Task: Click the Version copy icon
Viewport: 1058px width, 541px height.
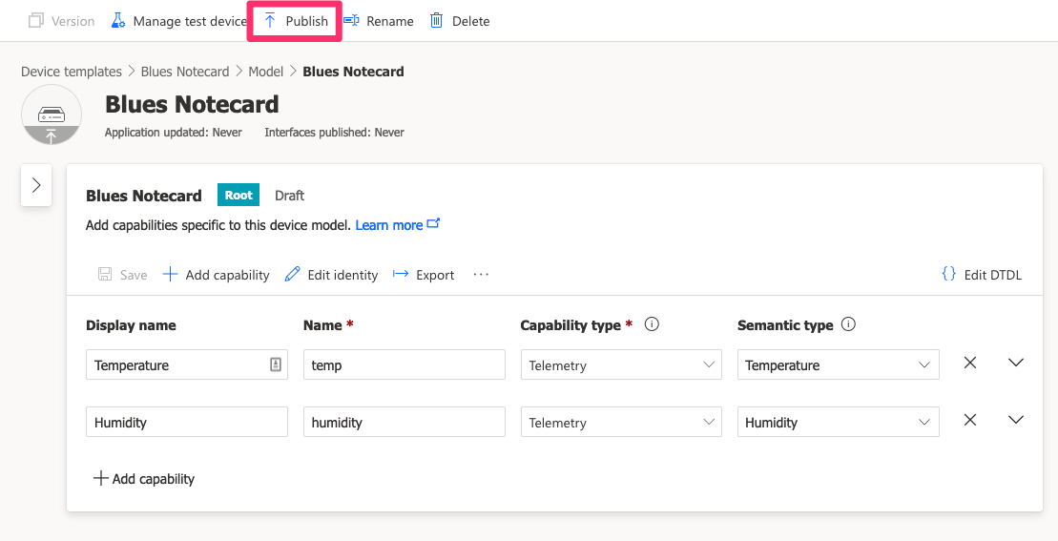Action: tap(35, 21)
